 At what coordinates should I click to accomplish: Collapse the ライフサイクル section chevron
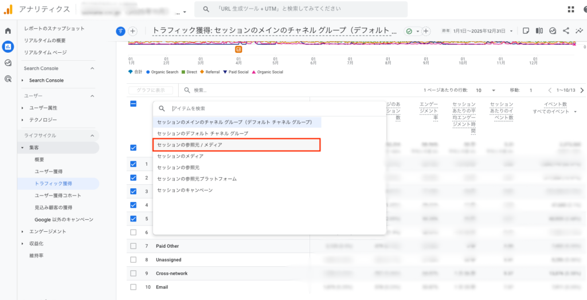[92, 135]
